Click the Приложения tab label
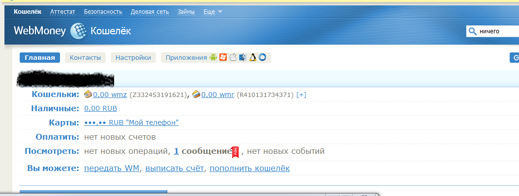The height and width of the screenshot is (196, 519). point(186,58)
